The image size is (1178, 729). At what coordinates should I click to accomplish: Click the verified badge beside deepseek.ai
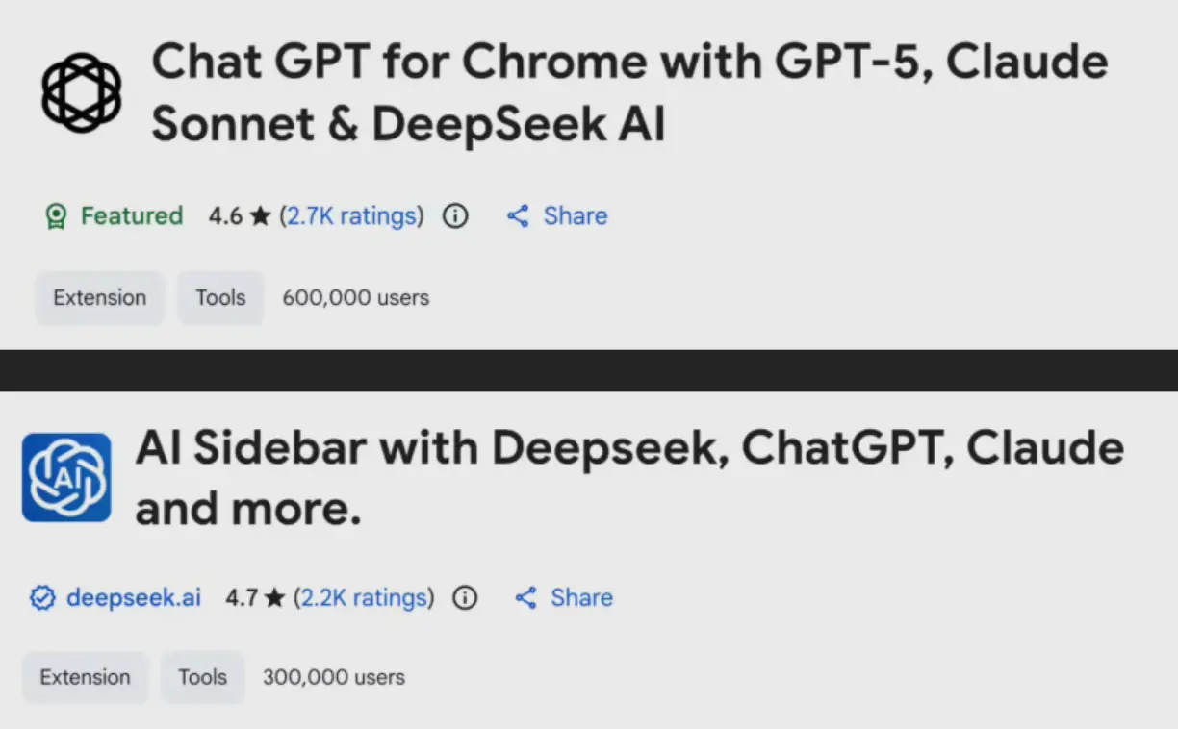click(42, 598)
